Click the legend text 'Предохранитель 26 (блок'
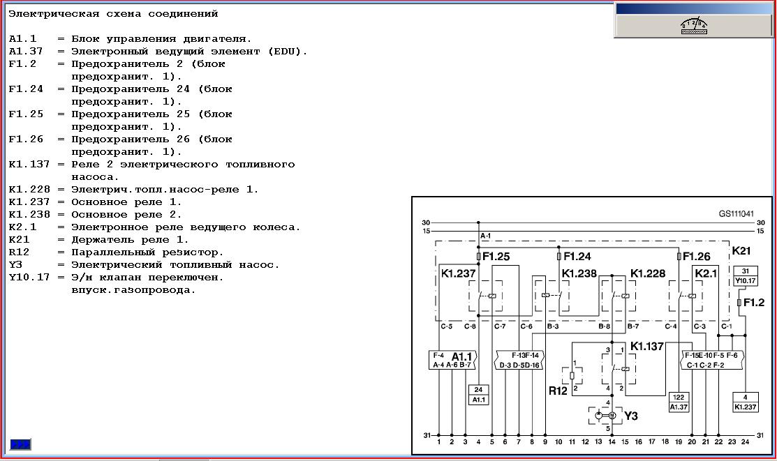 [x=151, y=139]
